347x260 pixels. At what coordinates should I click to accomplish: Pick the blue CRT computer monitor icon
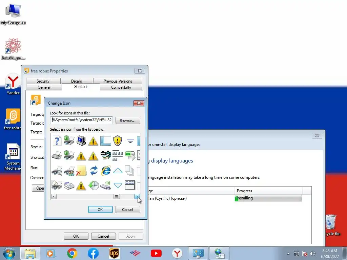(81, 140)
